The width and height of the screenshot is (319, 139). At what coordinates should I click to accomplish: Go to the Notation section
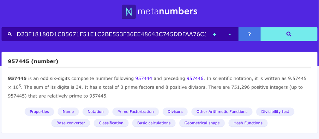point(96,112)
